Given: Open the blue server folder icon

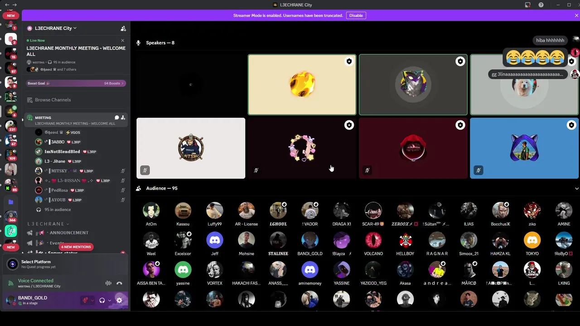Looking at the screenshot, I should pos(11,202).
